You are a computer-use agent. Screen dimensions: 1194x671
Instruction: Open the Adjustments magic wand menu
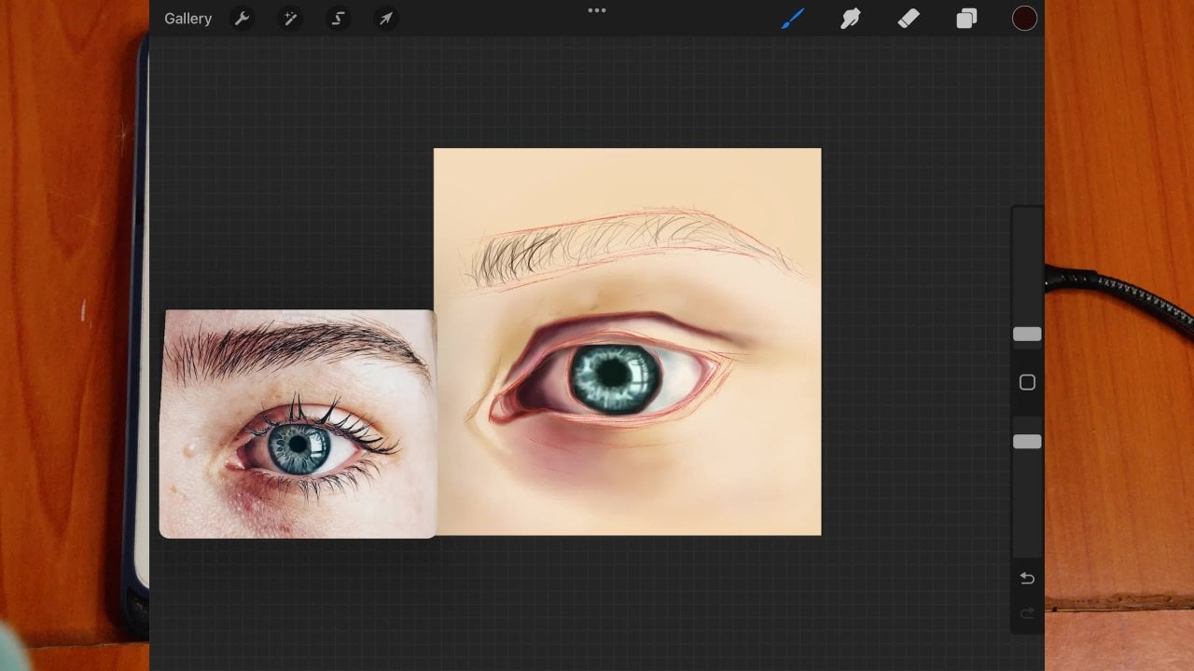[290, 19]
